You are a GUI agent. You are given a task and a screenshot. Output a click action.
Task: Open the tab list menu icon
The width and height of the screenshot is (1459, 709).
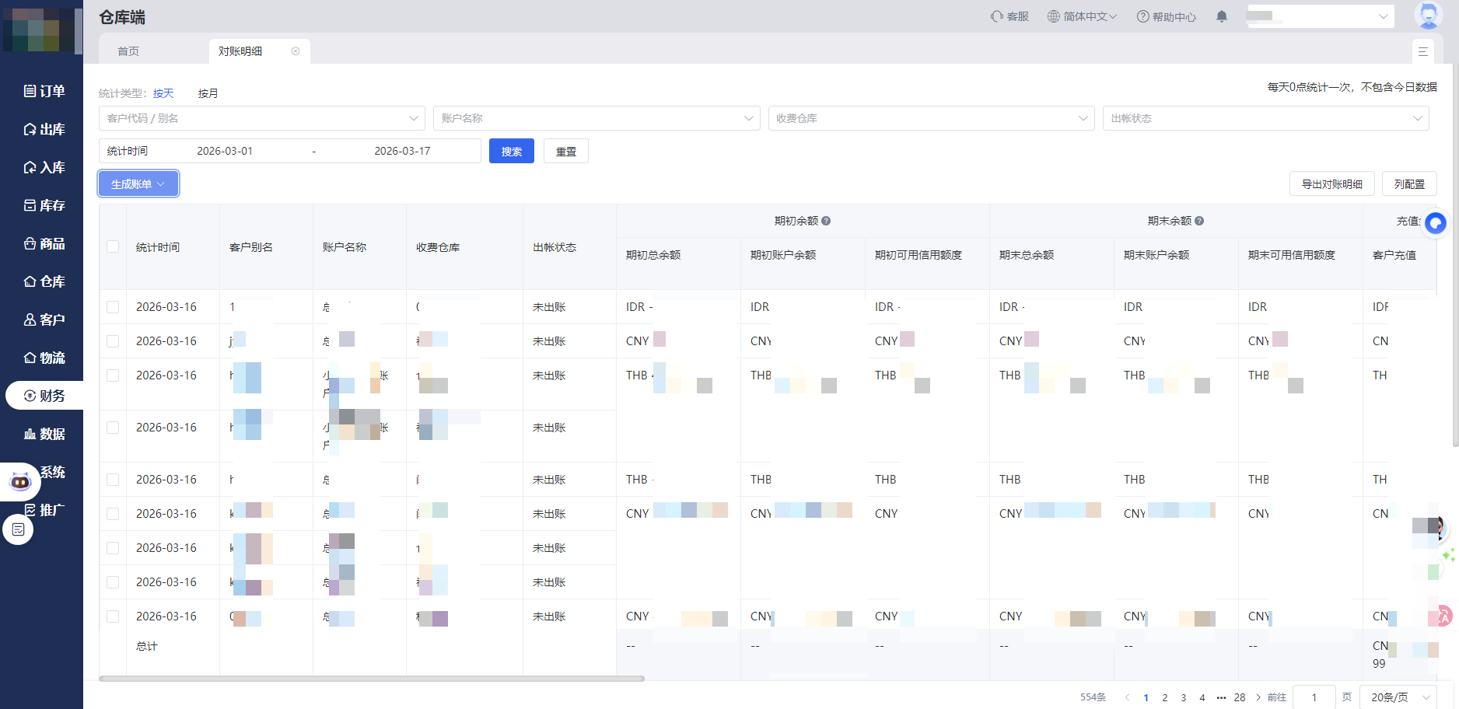point(1422,51)
